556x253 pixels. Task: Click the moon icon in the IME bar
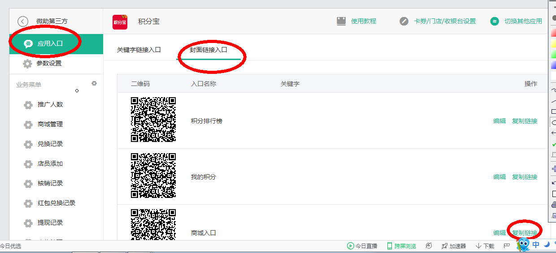[x=547, y=244]
